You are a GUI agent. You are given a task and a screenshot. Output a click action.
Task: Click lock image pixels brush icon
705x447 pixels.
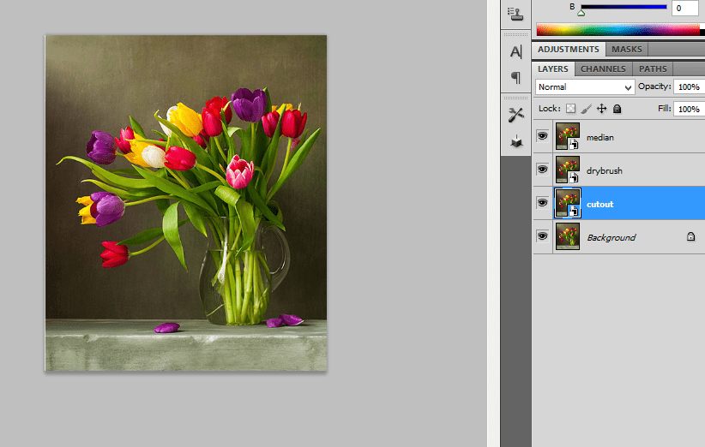pos(586,109)
